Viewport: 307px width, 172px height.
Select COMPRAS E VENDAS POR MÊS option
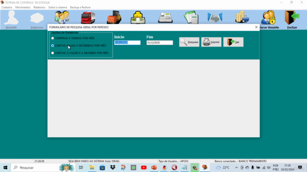click(x=72, y=38)
